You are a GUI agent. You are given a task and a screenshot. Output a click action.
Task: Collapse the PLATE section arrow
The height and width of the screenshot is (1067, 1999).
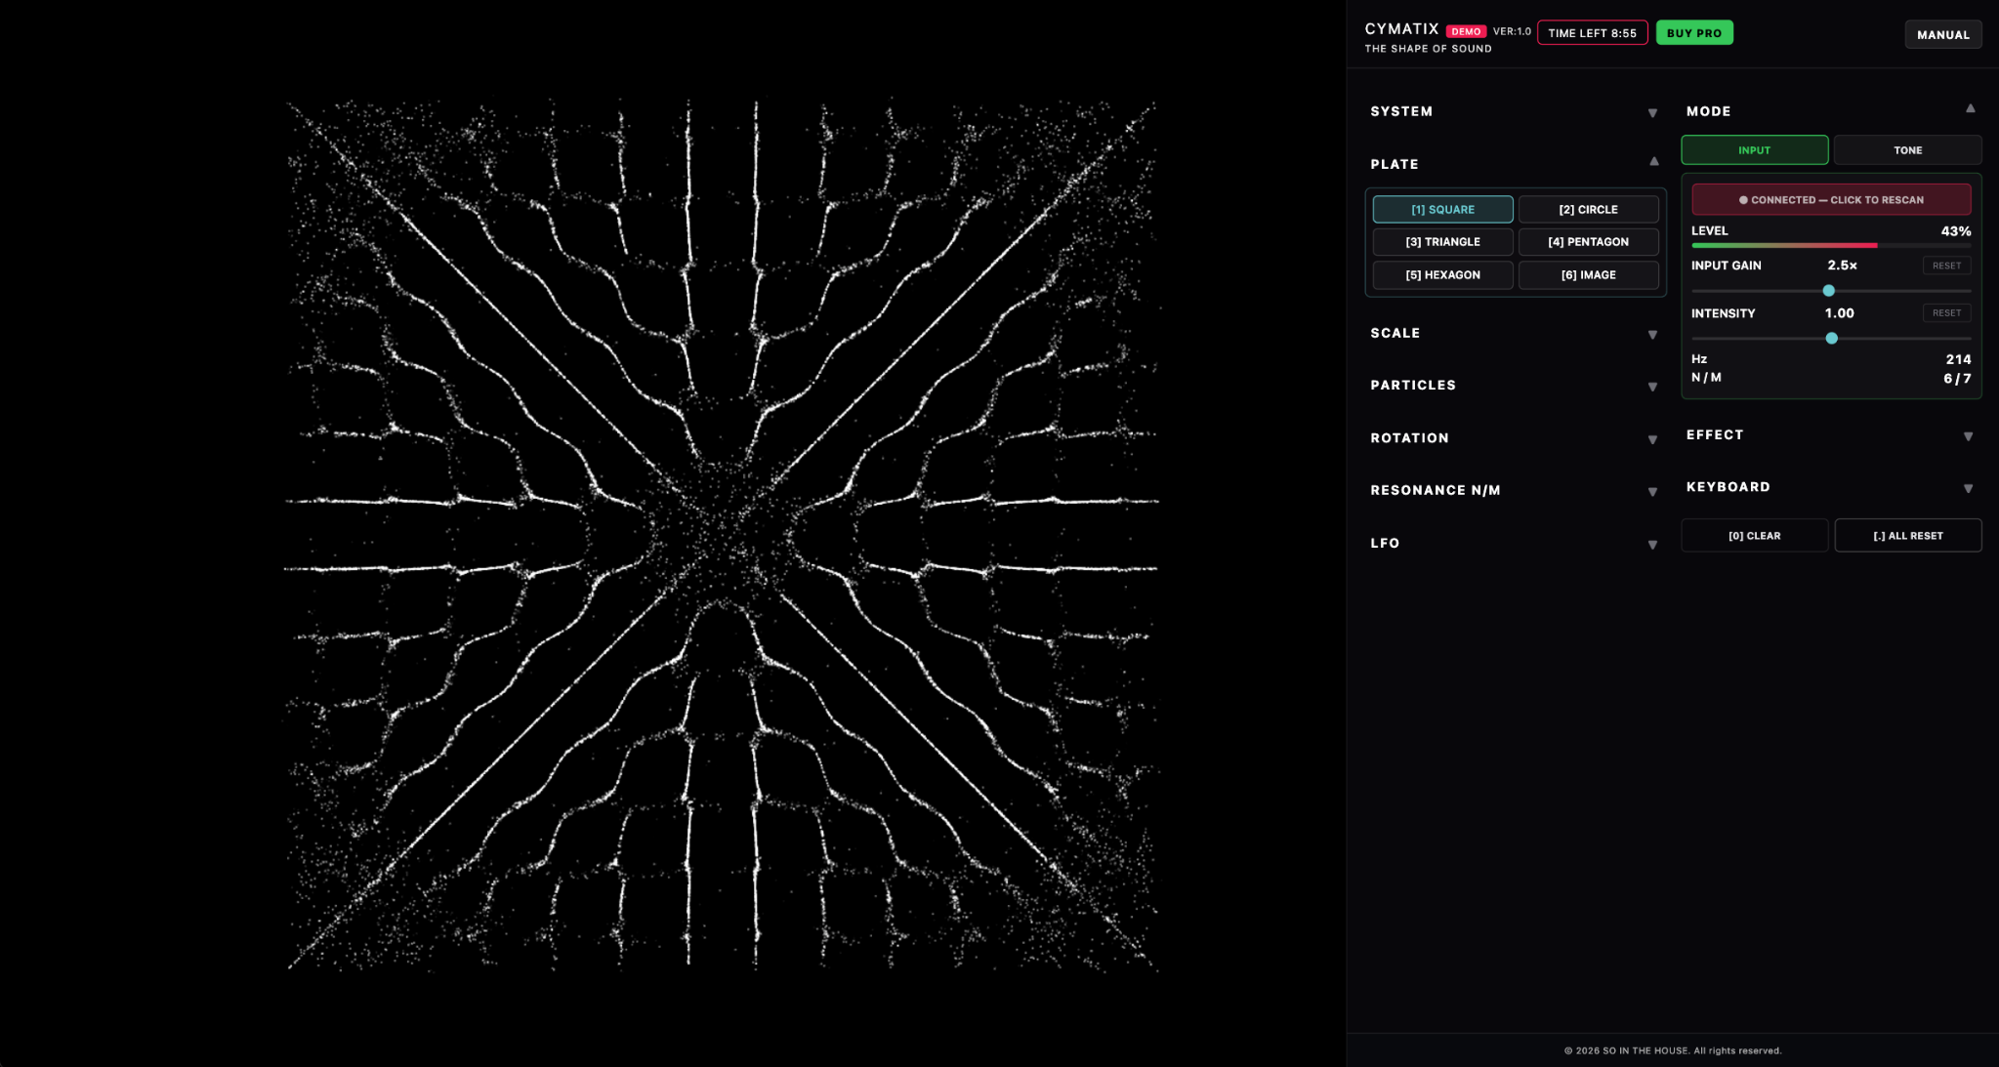click(x=1653, y=162)
